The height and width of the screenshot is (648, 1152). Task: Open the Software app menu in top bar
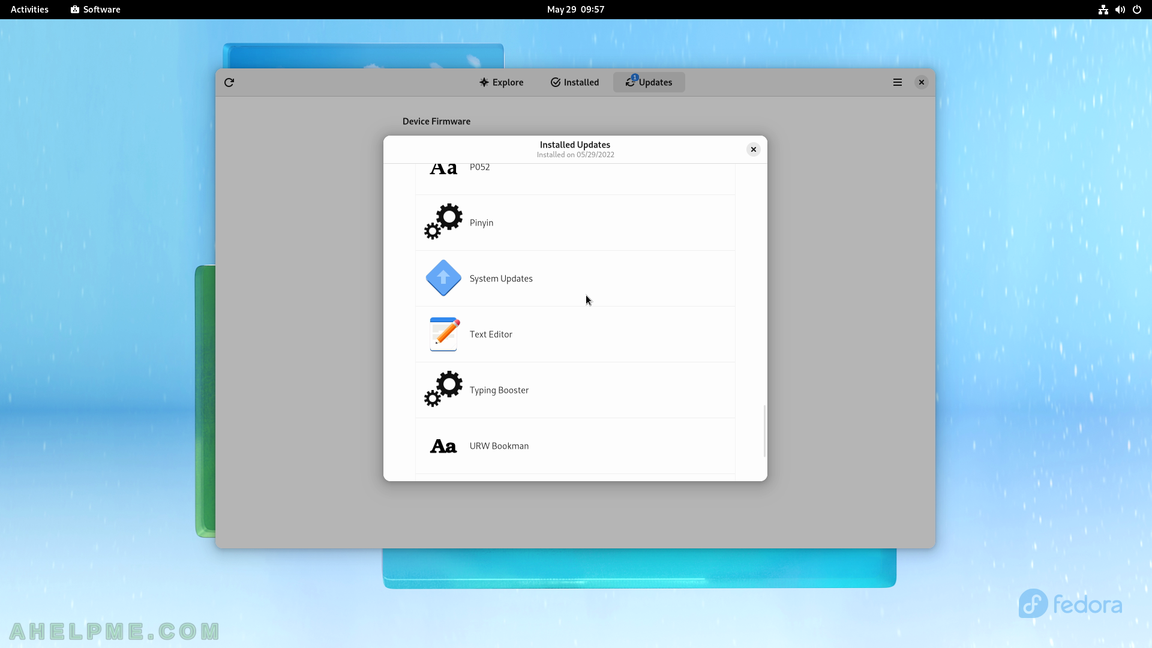click(95, 10)
